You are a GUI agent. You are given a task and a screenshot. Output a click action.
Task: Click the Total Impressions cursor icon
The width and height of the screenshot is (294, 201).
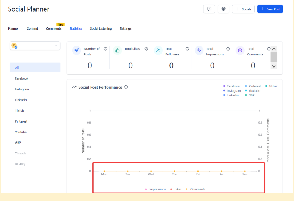(x=199, y=51)
